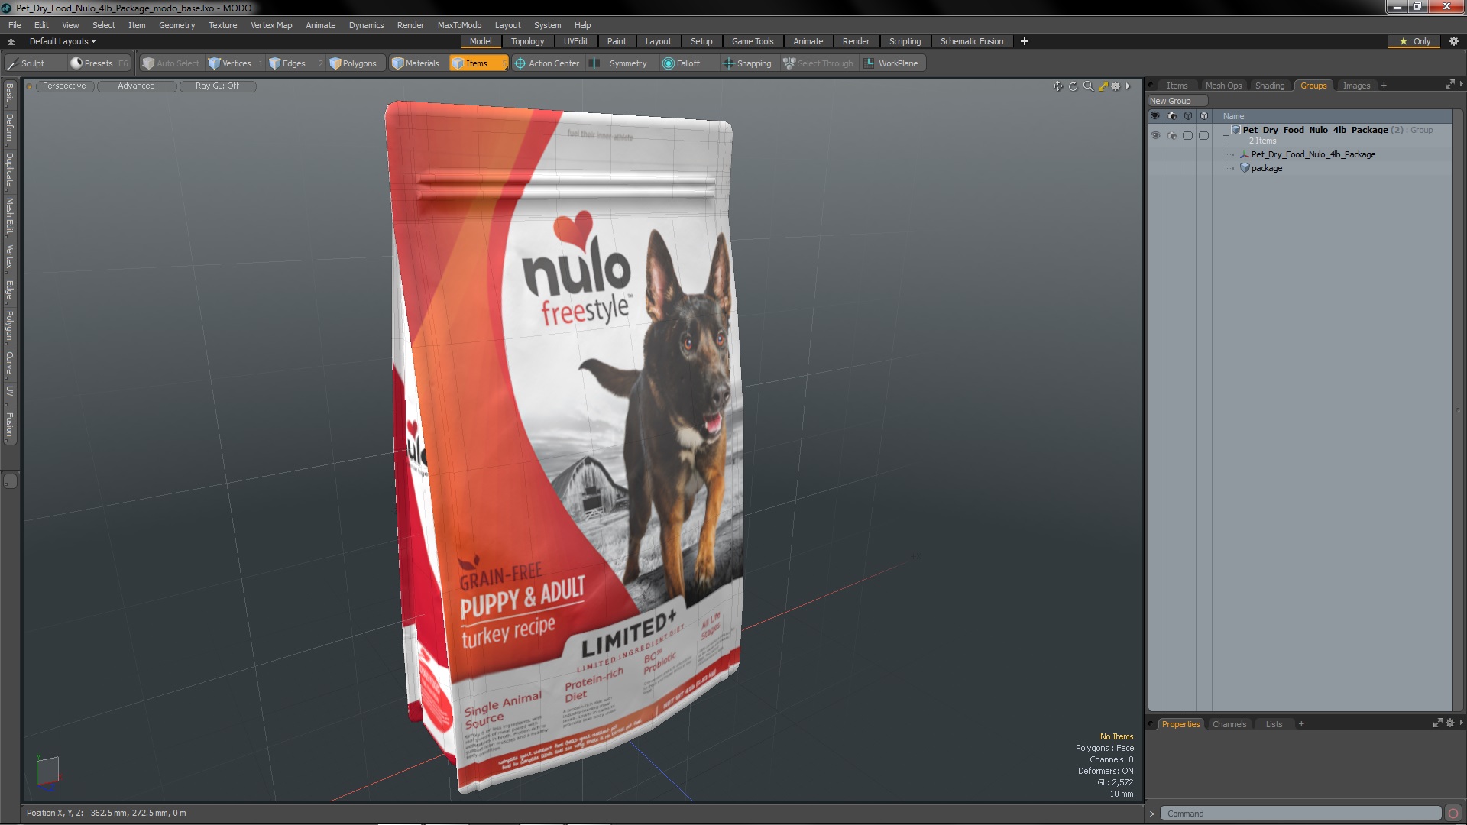This screenshot has width=1467, height=825.
Task: Activate Items selection mode
Action: pos(478,63)
